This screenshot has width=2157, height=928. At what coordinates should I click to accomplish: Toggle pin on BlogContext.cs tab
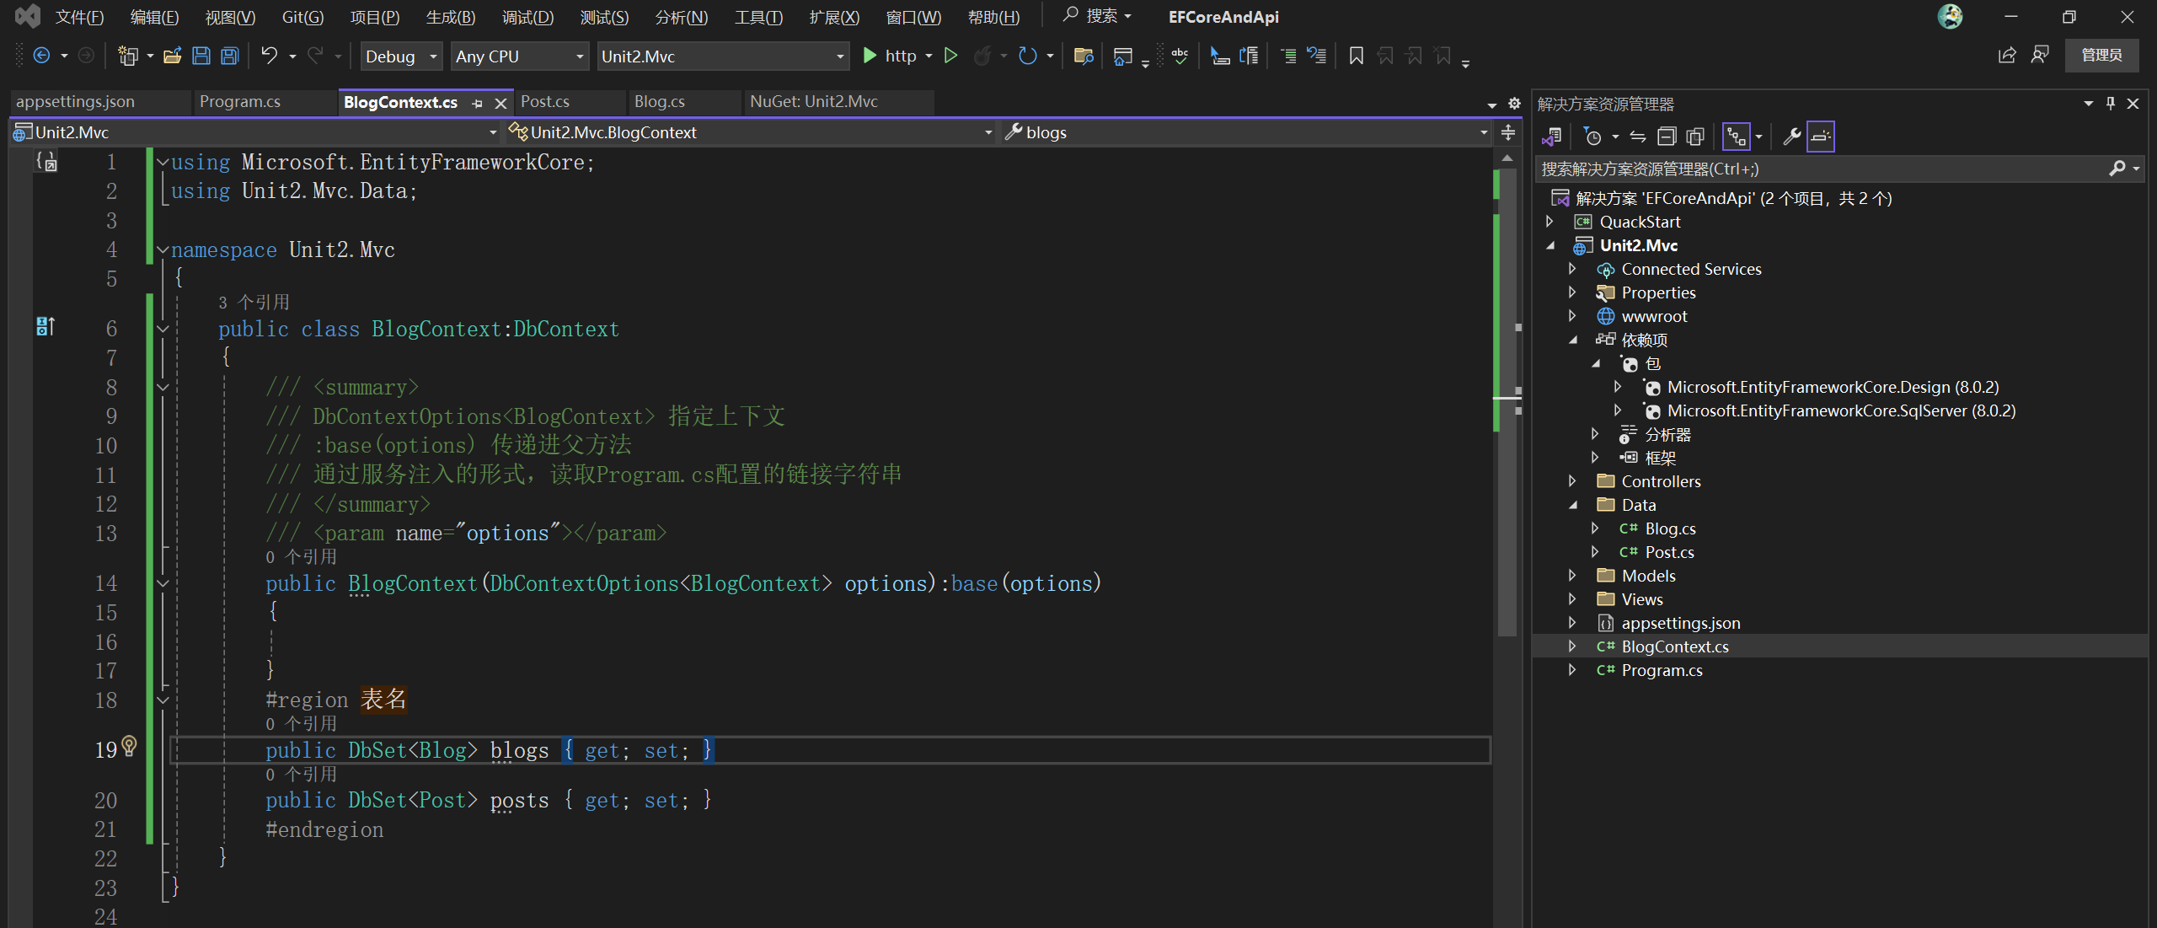[478, 103]
